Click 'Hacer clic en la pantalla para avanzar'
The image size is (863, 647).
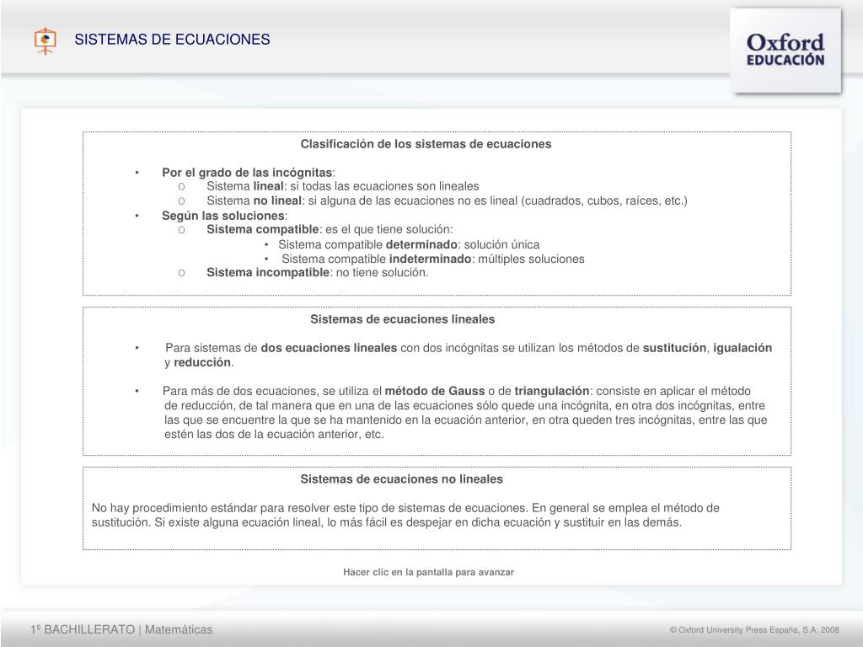tap(428, 572)
